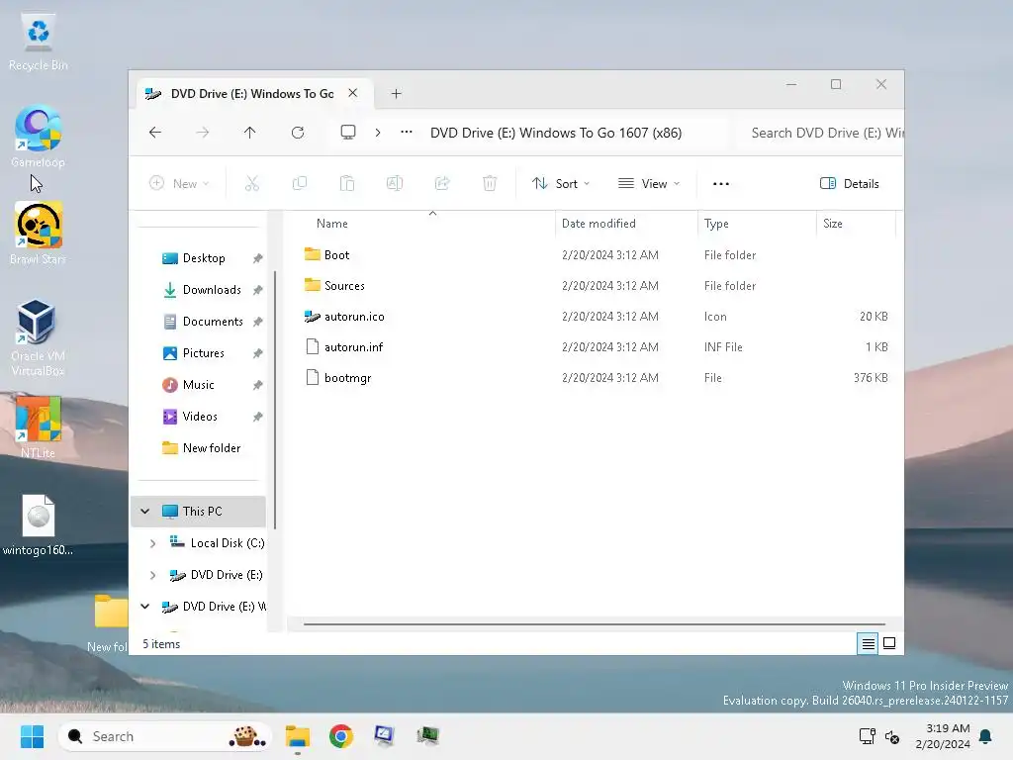Toggle the Details pane
The height and width of the screenshot is (760, 1013).
(x=850, y=183)
